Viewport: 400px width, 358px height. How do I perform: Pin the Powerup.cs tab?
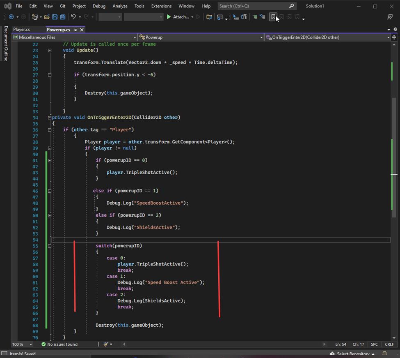point(75,30)
